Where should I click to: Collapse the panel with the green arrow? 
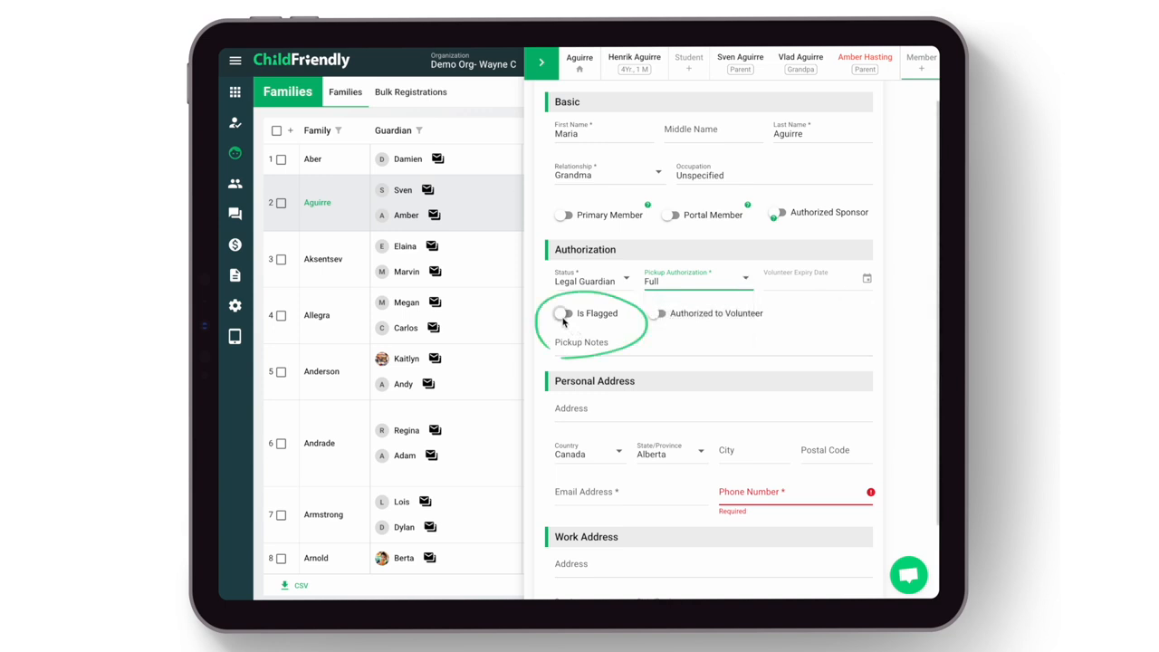(541, 62)
